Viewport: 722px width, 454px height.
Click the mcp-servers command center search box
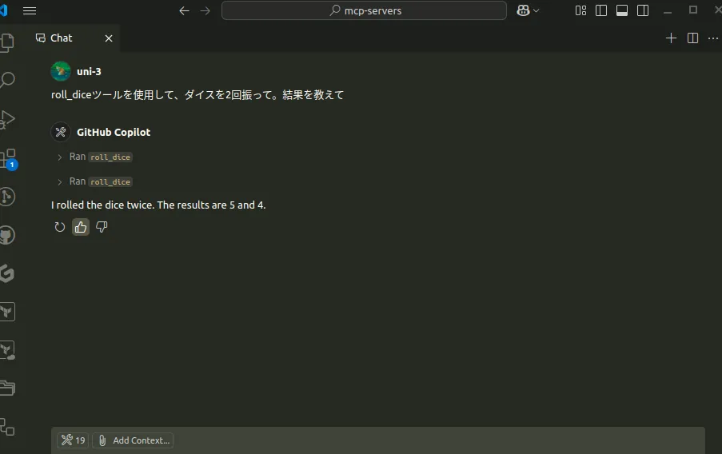[x=364, y=10]
